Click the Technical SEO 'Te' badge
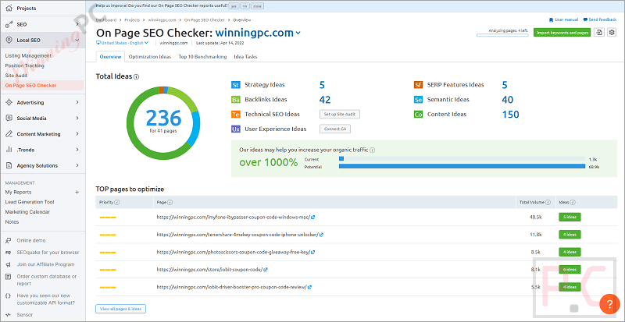 [x=236, y=115]
